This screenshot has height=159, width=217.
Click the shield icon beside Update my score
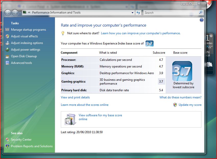(175, 105)
